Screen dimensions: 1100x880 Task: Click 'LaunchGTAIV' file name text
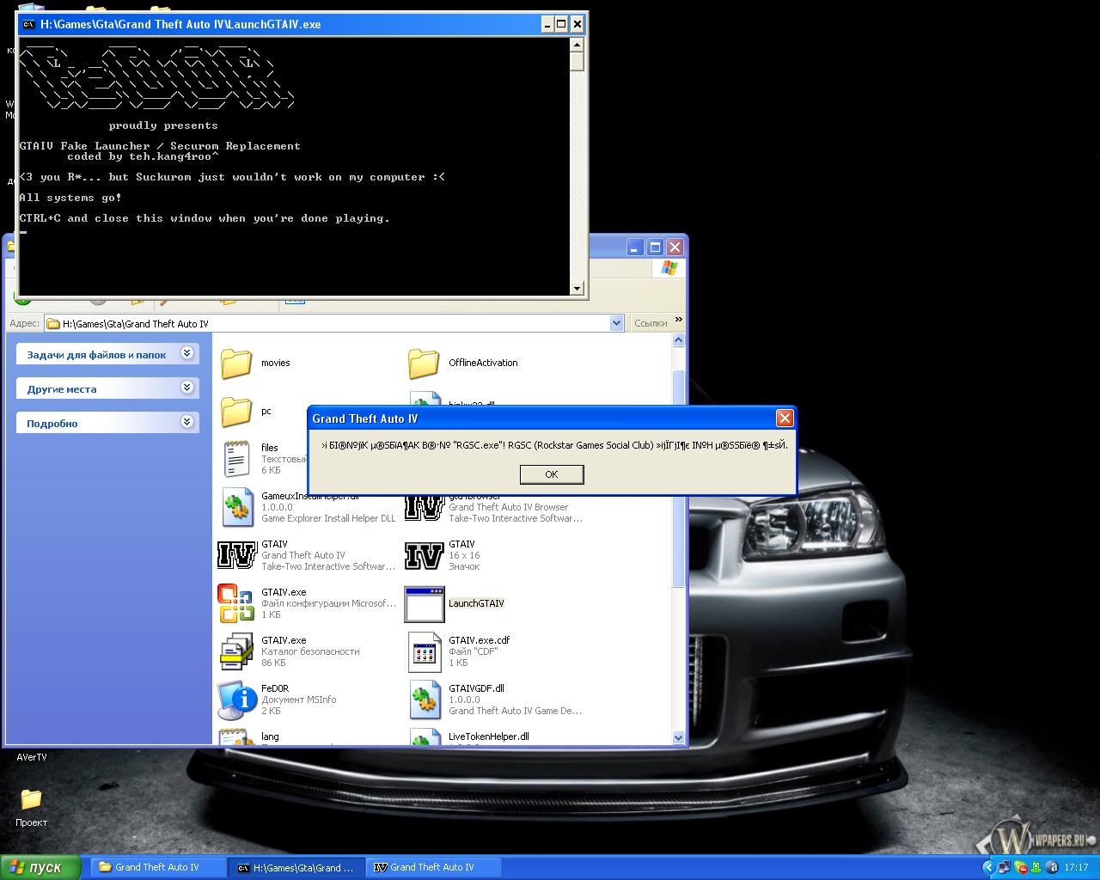tap(476, 603)
